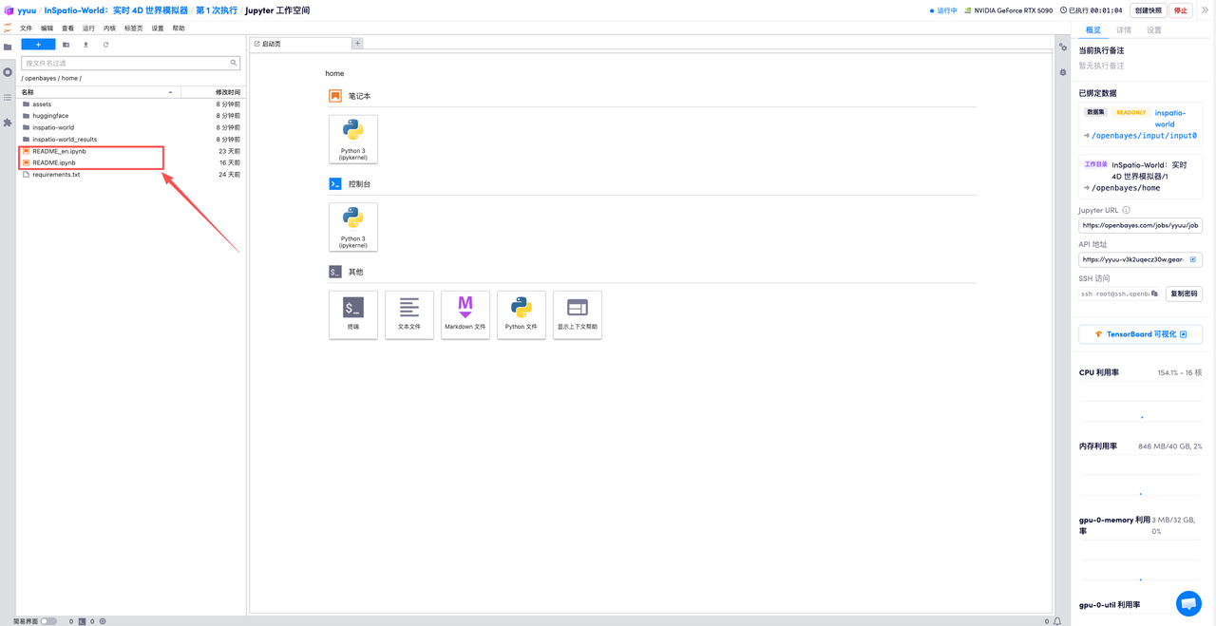The width and height of the screenshot is (1216, 626).
Task: Launch Python 3 notebook from launcher
Action: click(353, 139)
